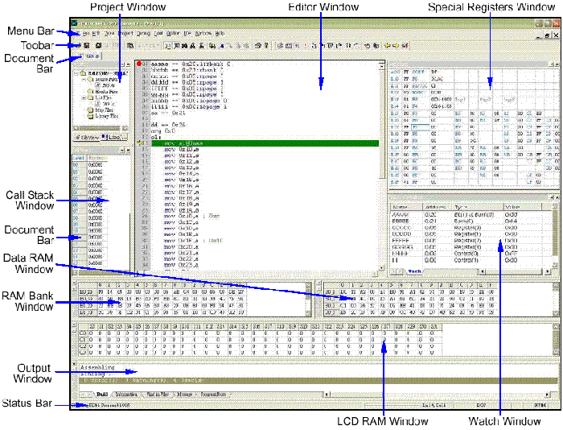
Task: Open the Project menu
Action: [x=125, y=34]
